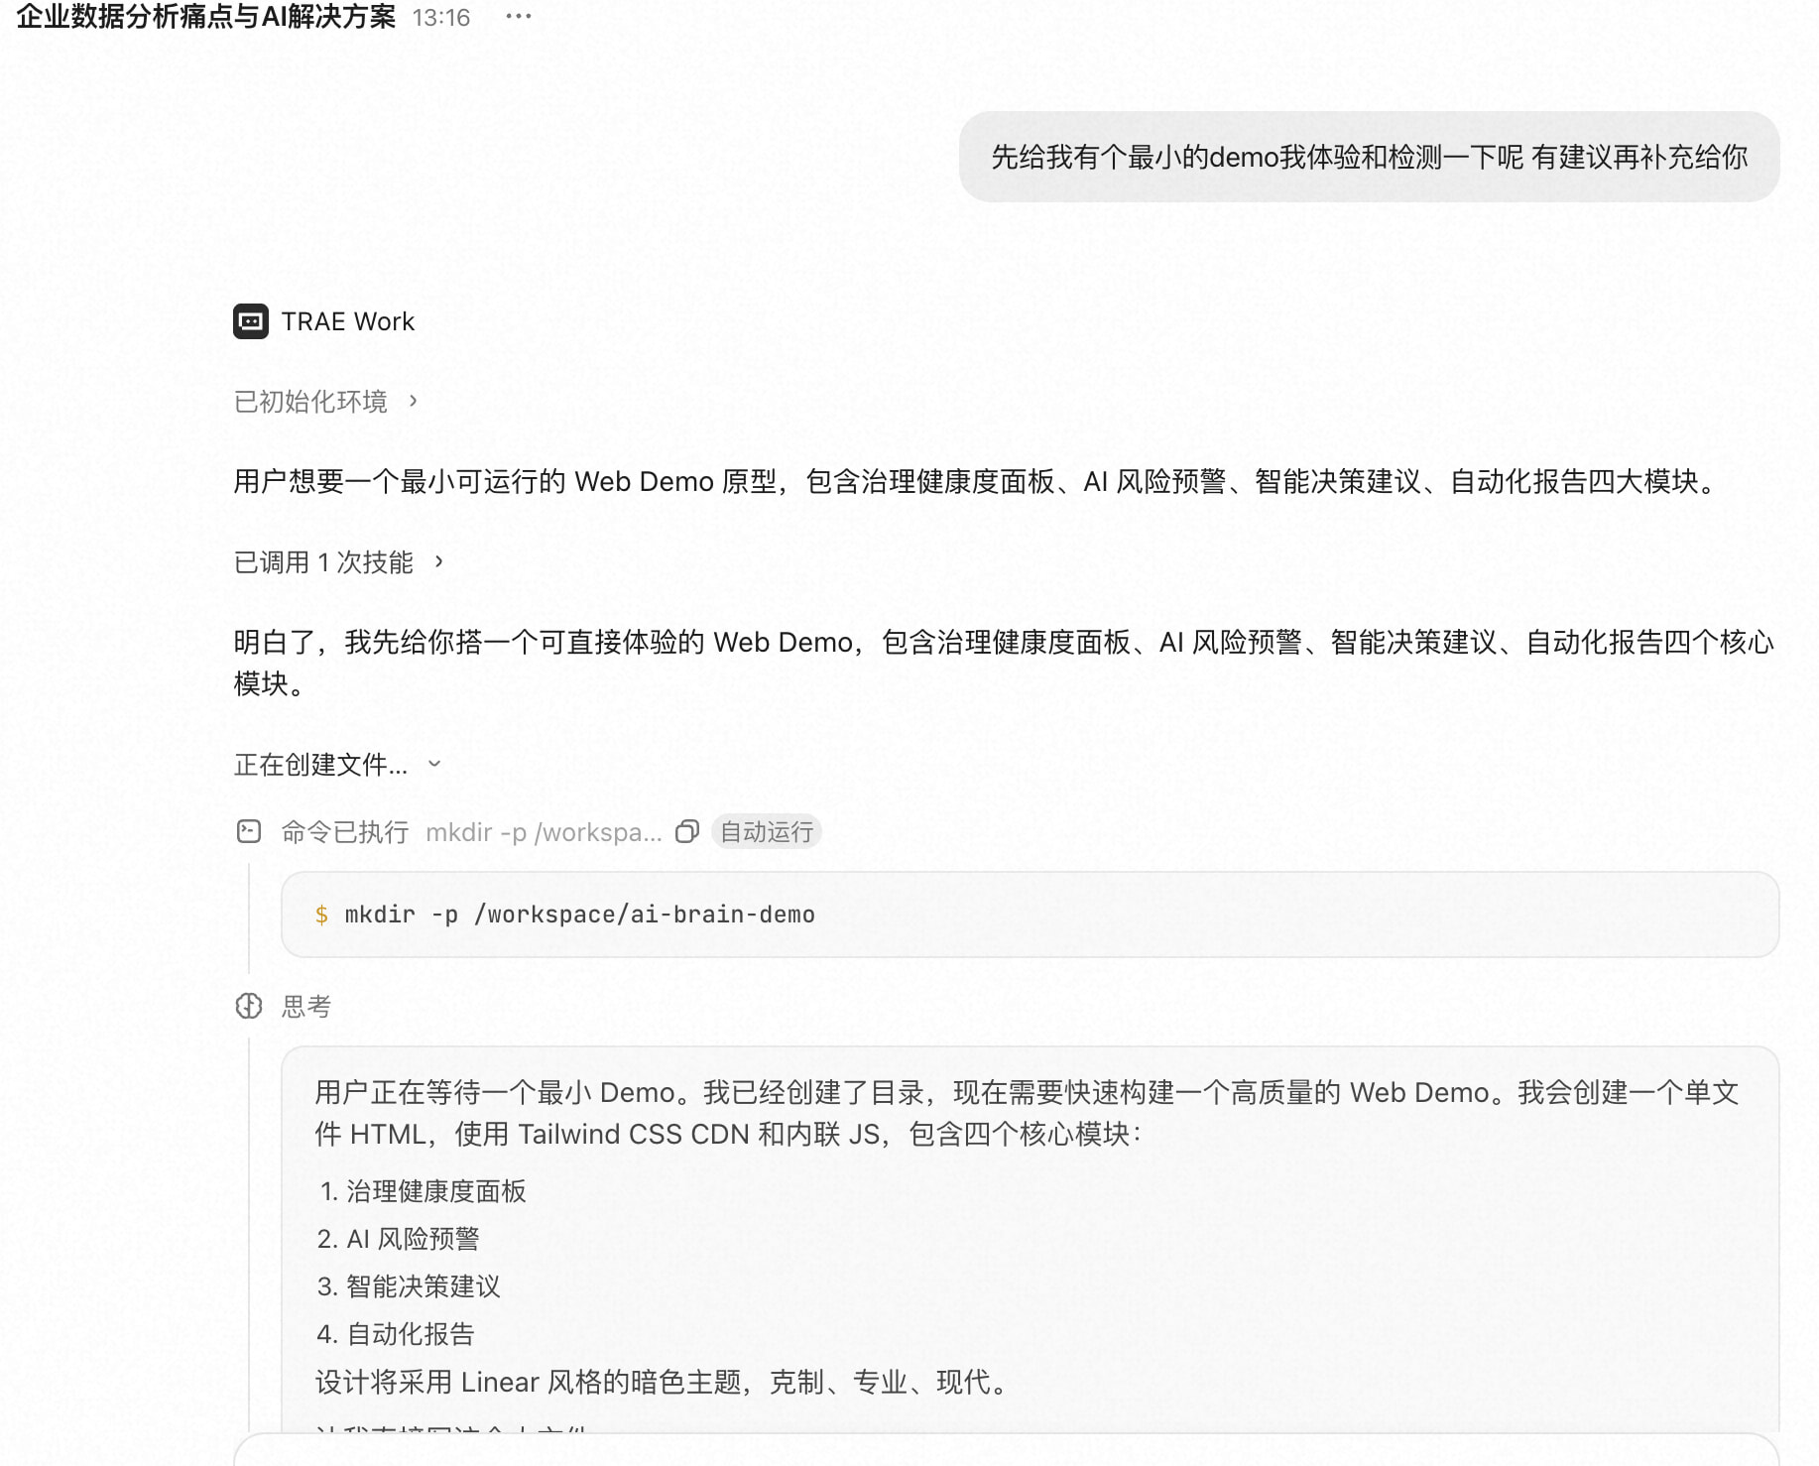The width and height of the screenshot is (1819, 1466).
Task: Copy the mkdir command with copy icon
Action: click(x=687, y=831)
